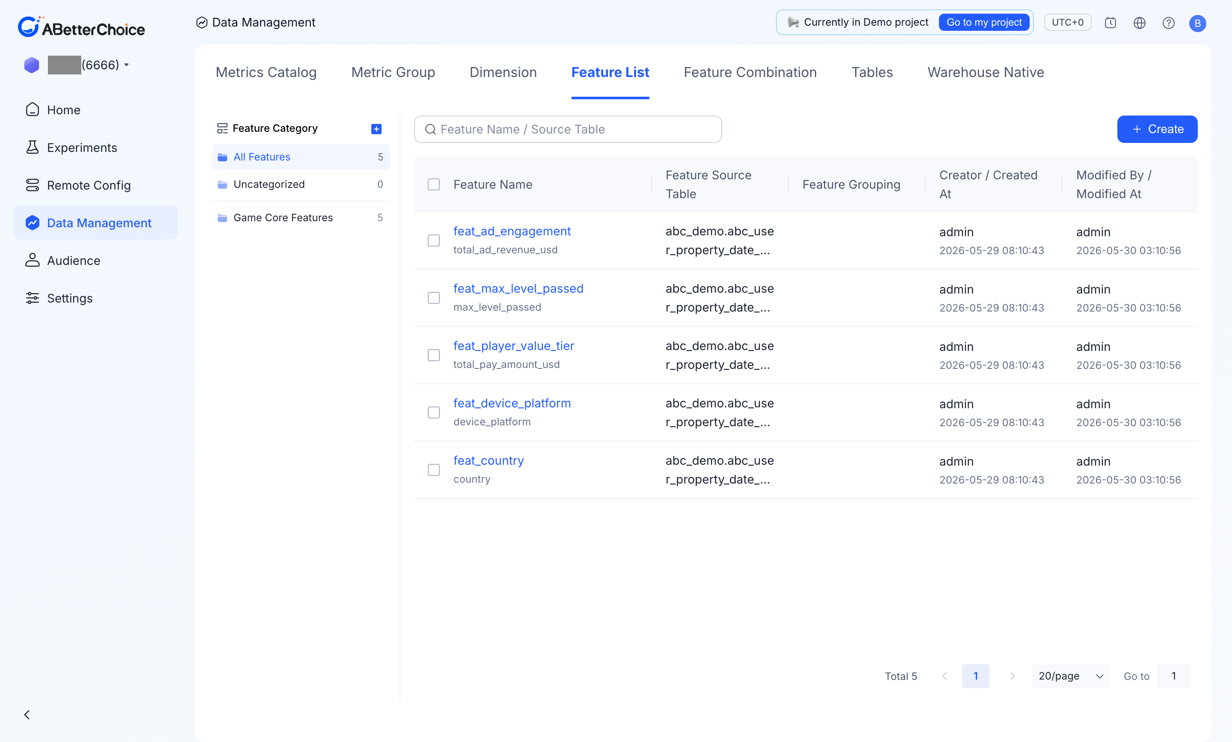Open the feat_ad_engagement link
This screenshot has height=742, width=1232.
(x=512, y=231)
